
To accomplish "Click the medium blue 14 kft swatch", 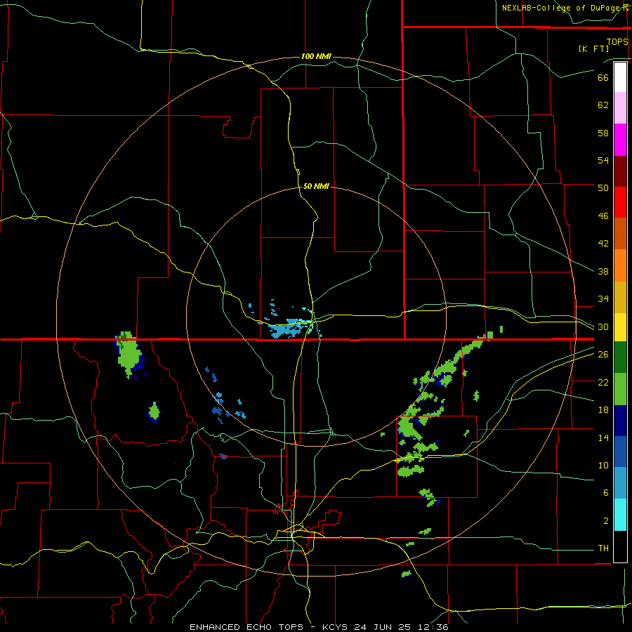I will (620, 452).
